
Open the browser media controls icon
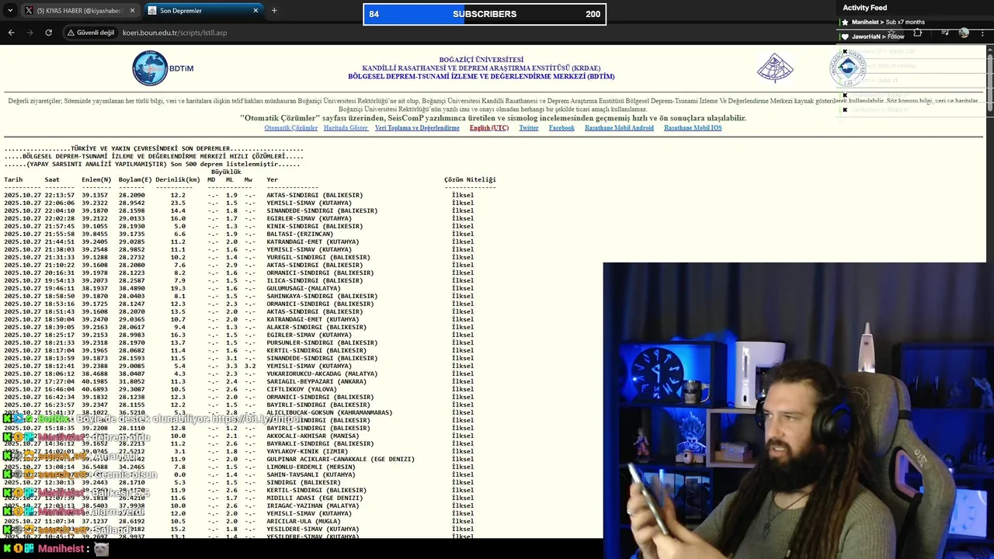[945, 33]
